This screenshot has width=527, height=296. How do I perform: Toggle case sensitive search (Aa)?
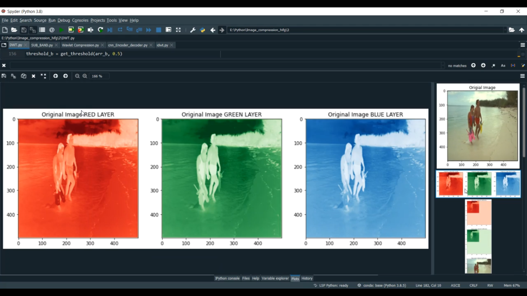coord(503,66)
